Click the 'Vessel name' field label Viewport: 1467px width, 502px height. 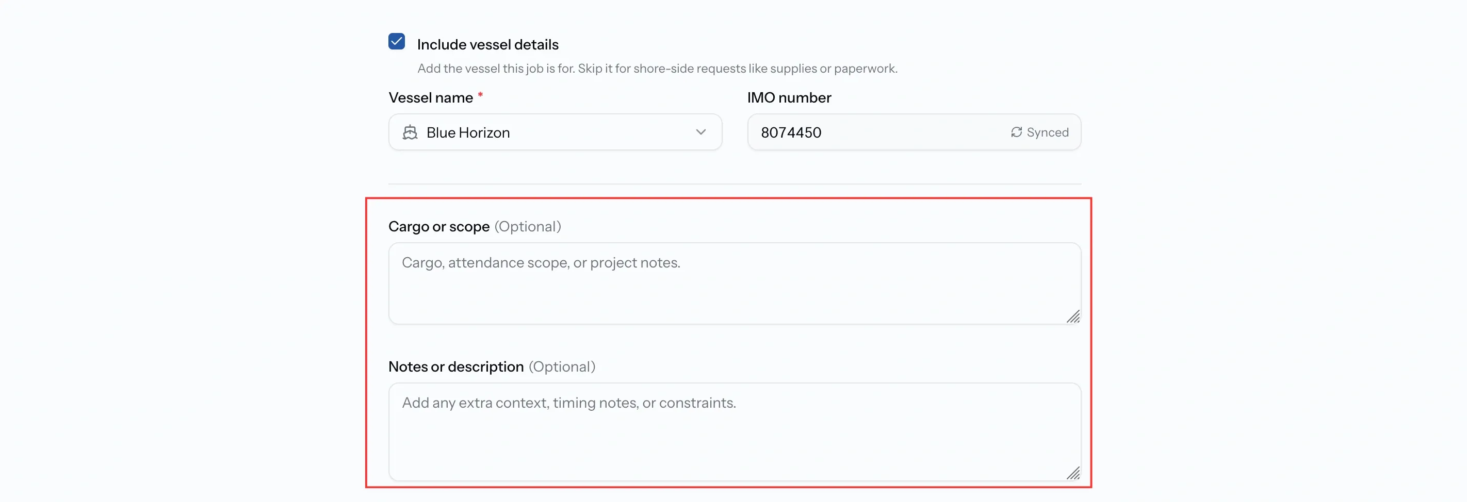coord(431,97)
